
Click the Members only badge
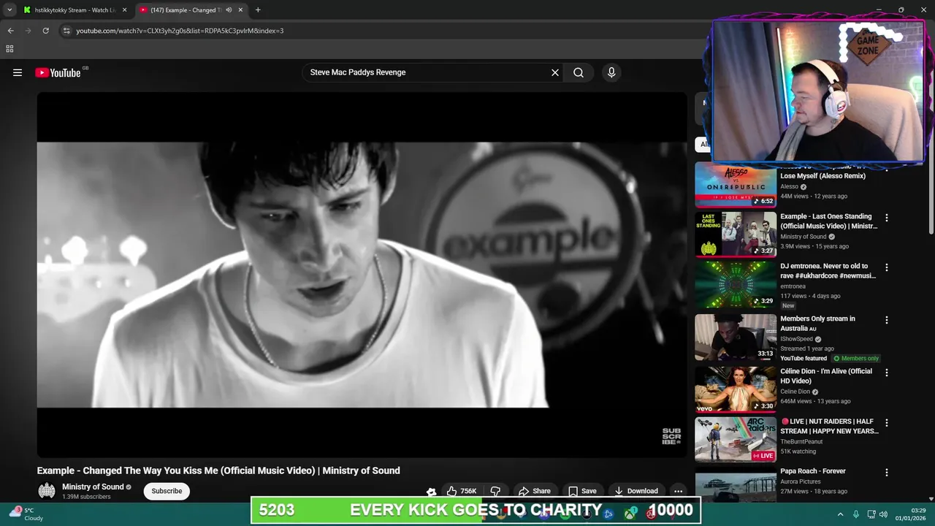[856, 359]
